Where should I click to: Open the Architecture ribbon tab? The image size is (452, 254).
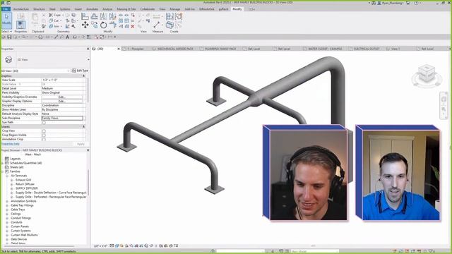coord(21,9)
